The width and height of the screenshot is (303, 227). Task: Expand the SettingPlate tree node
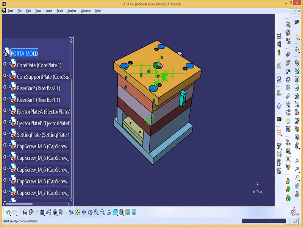tap(5, 135)
